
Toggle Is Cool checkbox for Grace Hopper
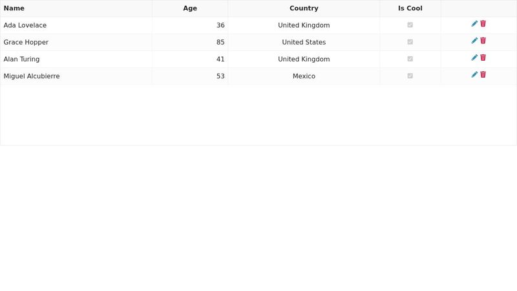410,42
